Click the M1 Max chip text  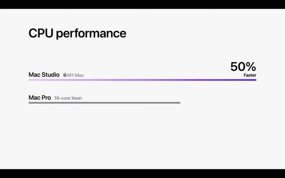(75, 75)
